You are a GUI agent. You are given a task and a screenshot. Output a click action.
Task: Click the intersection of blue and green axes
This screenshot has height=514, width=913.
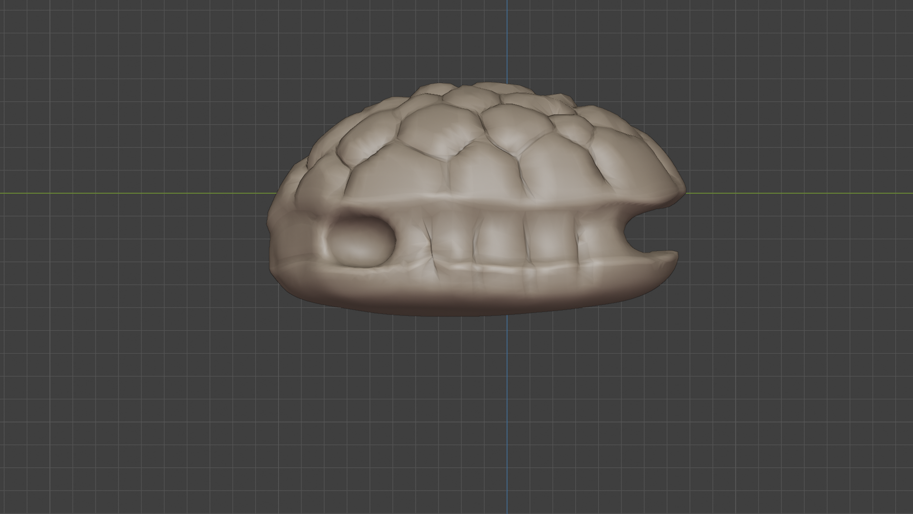click(x=507, y=193)
